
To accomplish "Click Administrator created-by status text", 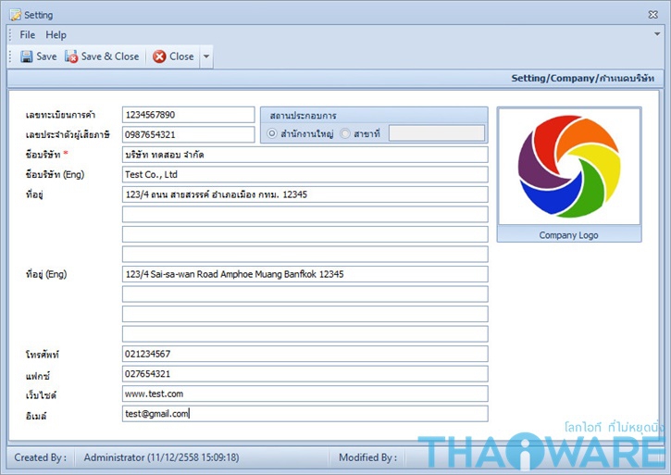I will 161,457.
